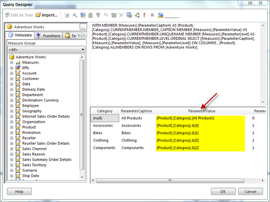Select the (null) Category cell
This screenshot has height=202, width=270.
(105, 118)
